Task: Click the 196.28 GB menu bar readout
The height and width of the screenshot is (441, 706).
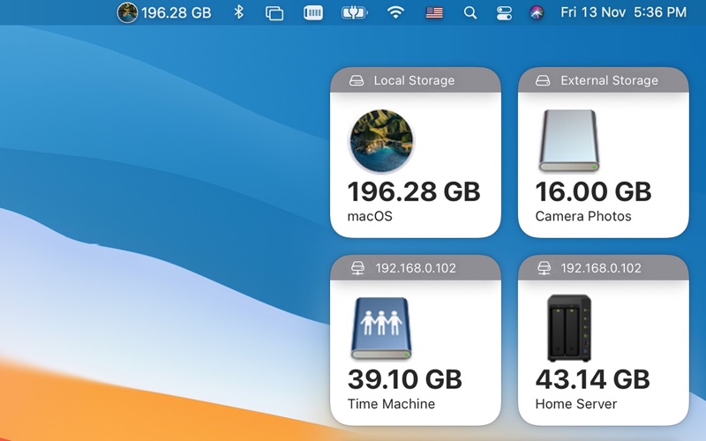Action: pos(176,12)
